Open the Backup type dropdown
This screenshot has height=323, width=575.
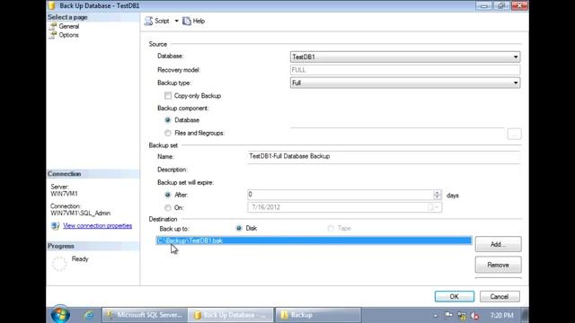pos(405,83)
